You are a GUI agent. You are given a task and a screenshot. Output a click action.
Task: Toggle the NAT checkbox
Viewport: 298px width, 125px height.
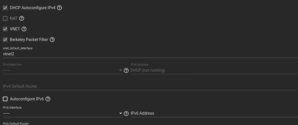pyautogui.click(x=5, y=18)
